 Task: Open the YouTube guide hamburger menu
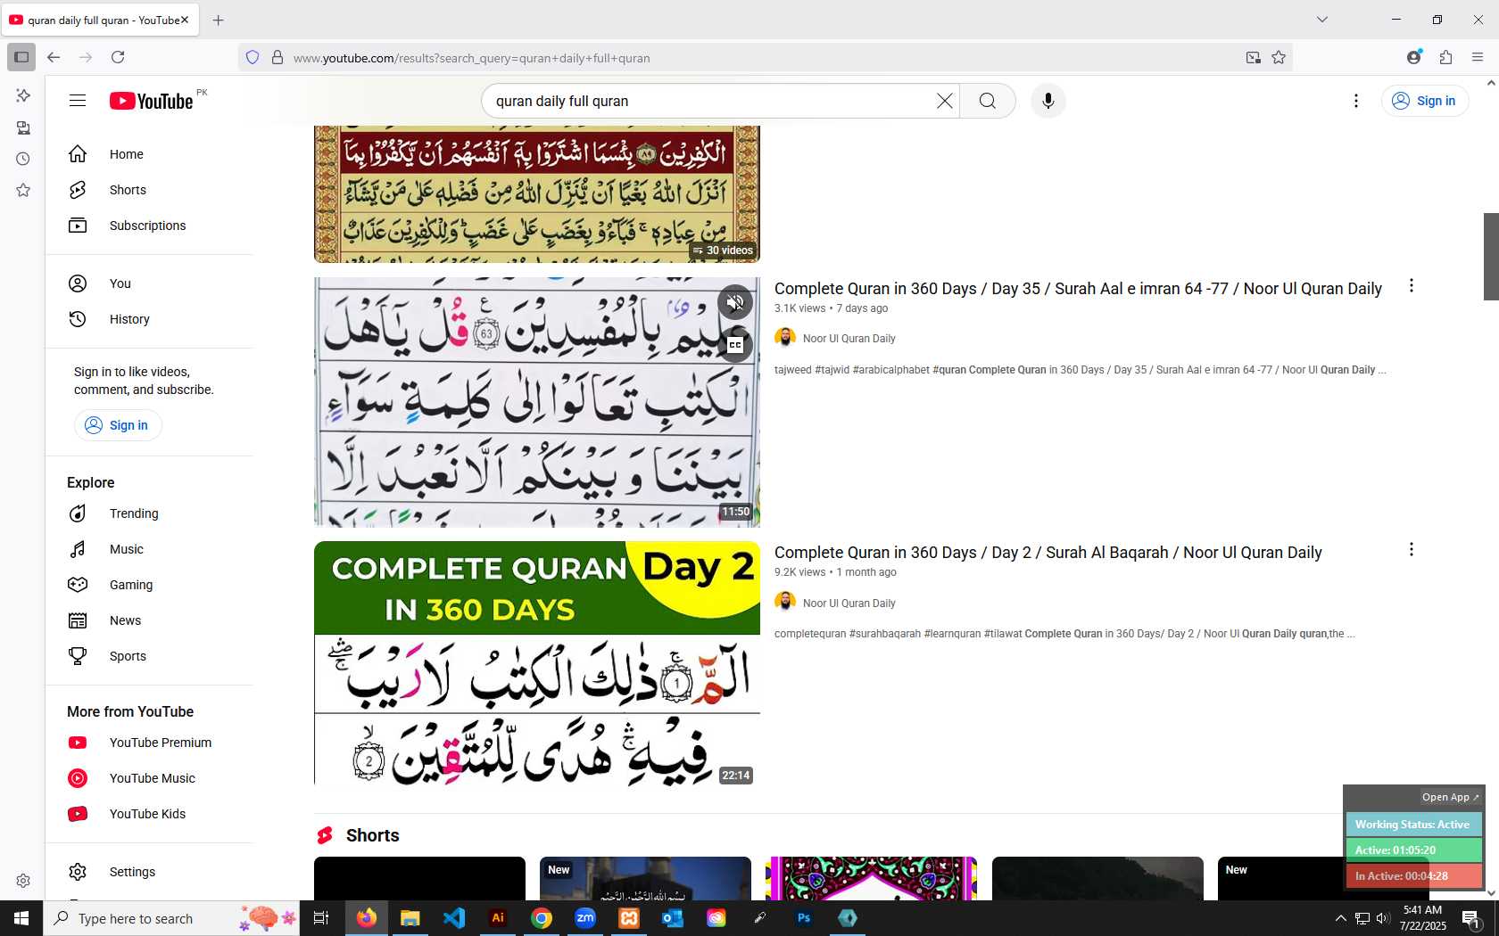point(78,101)
